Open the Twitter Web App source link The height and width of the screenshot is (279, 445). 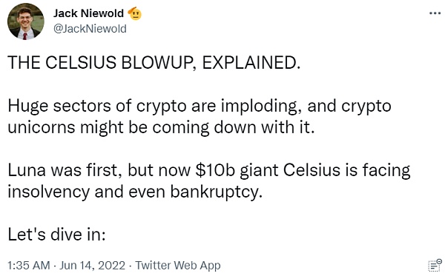click(178, 266)
